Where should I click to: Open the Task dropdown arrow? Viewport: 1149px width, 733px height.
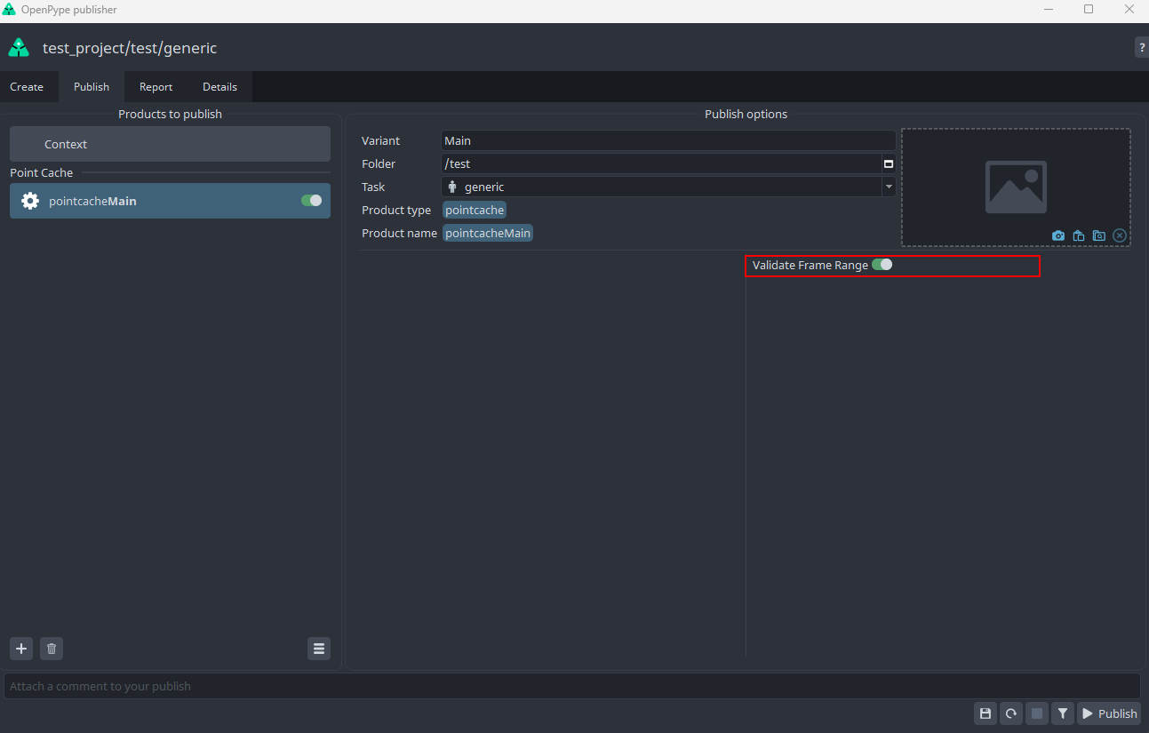coord(888,187)
